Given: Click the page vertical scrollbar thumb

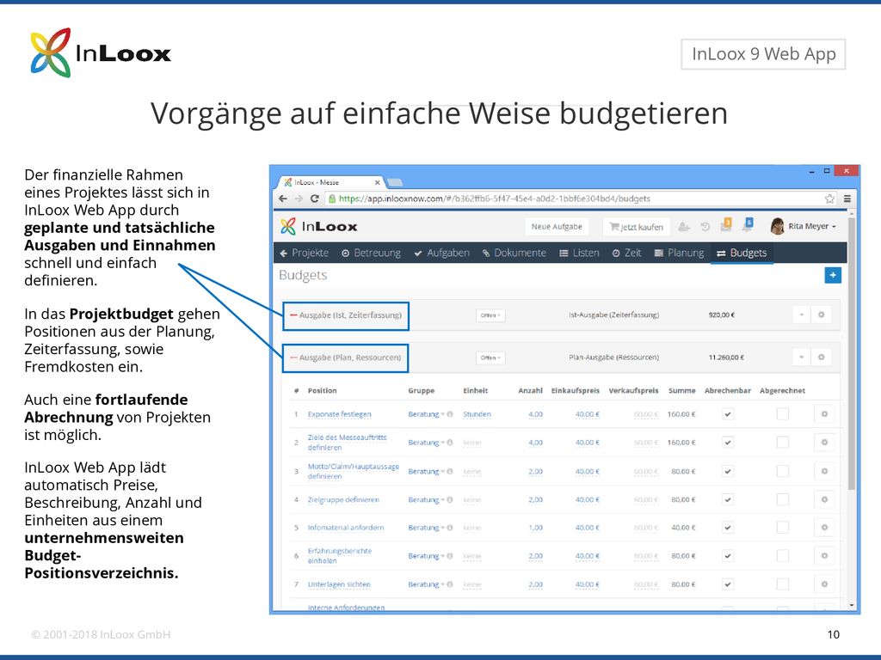Looking at the screenshot, I should [851, 353].
